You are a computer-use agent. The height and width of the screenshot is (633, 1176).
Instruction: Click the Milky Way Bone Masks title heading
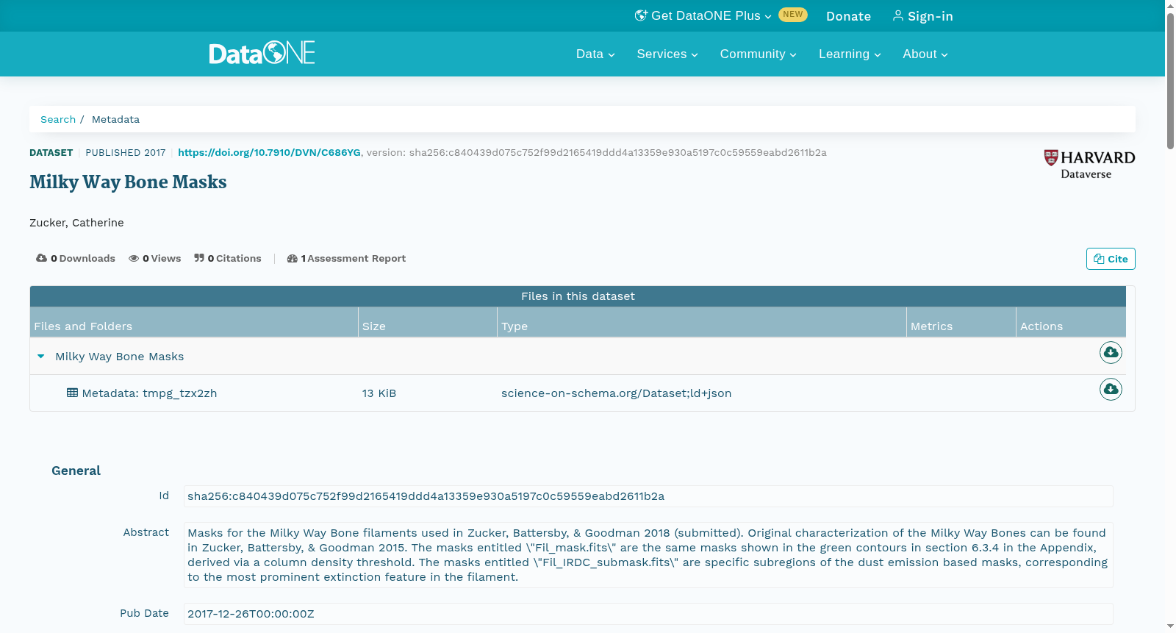coord(128,182)
